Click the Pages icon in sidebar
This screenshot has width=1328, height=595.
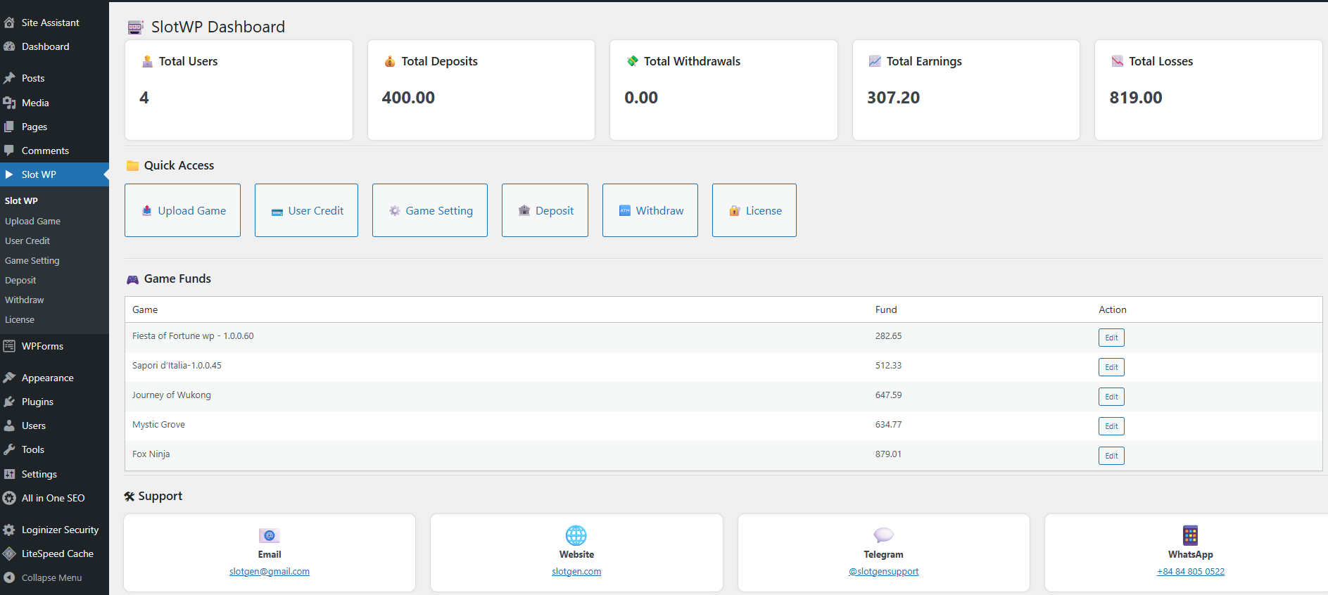(x=9, y=127)
